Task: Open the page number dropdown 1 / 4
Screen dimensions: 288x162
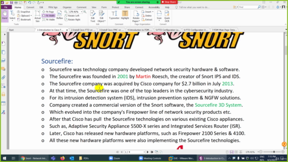Action: click(x=144, y=152)
